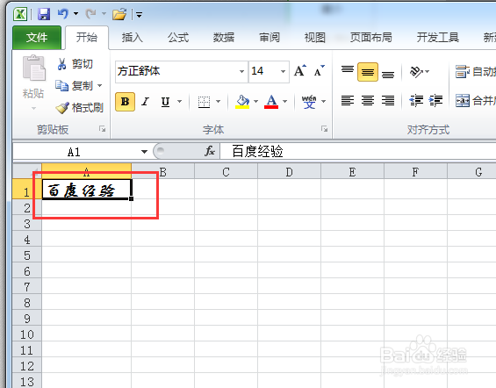The height and width of the screenshot is (388, 496).
Task: Click decrease indent icon
Action: (416, 101)
